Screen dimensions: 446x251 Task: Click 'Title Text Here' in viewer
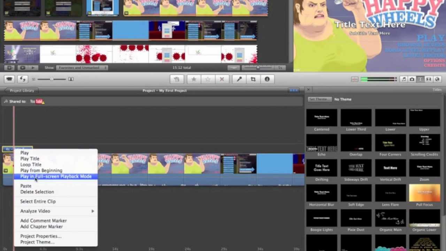click(370, 24)
